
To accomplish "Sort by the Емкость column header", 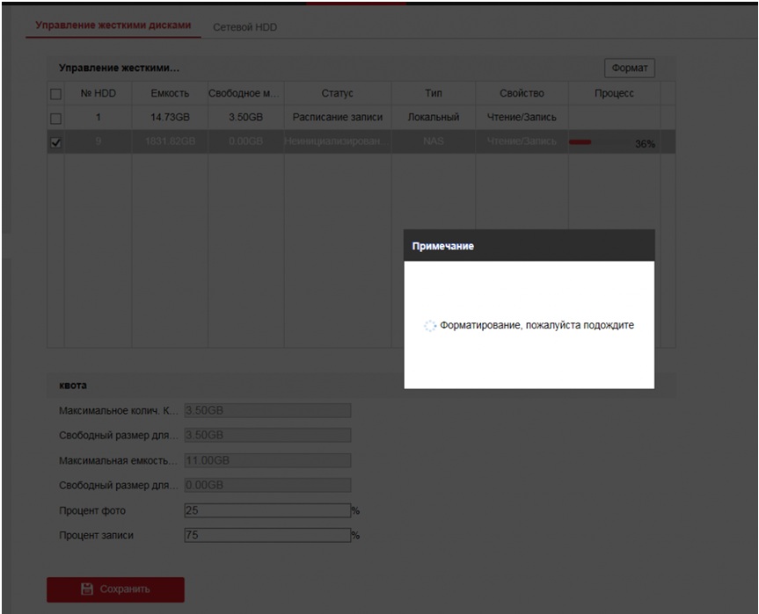I will 170,93.
